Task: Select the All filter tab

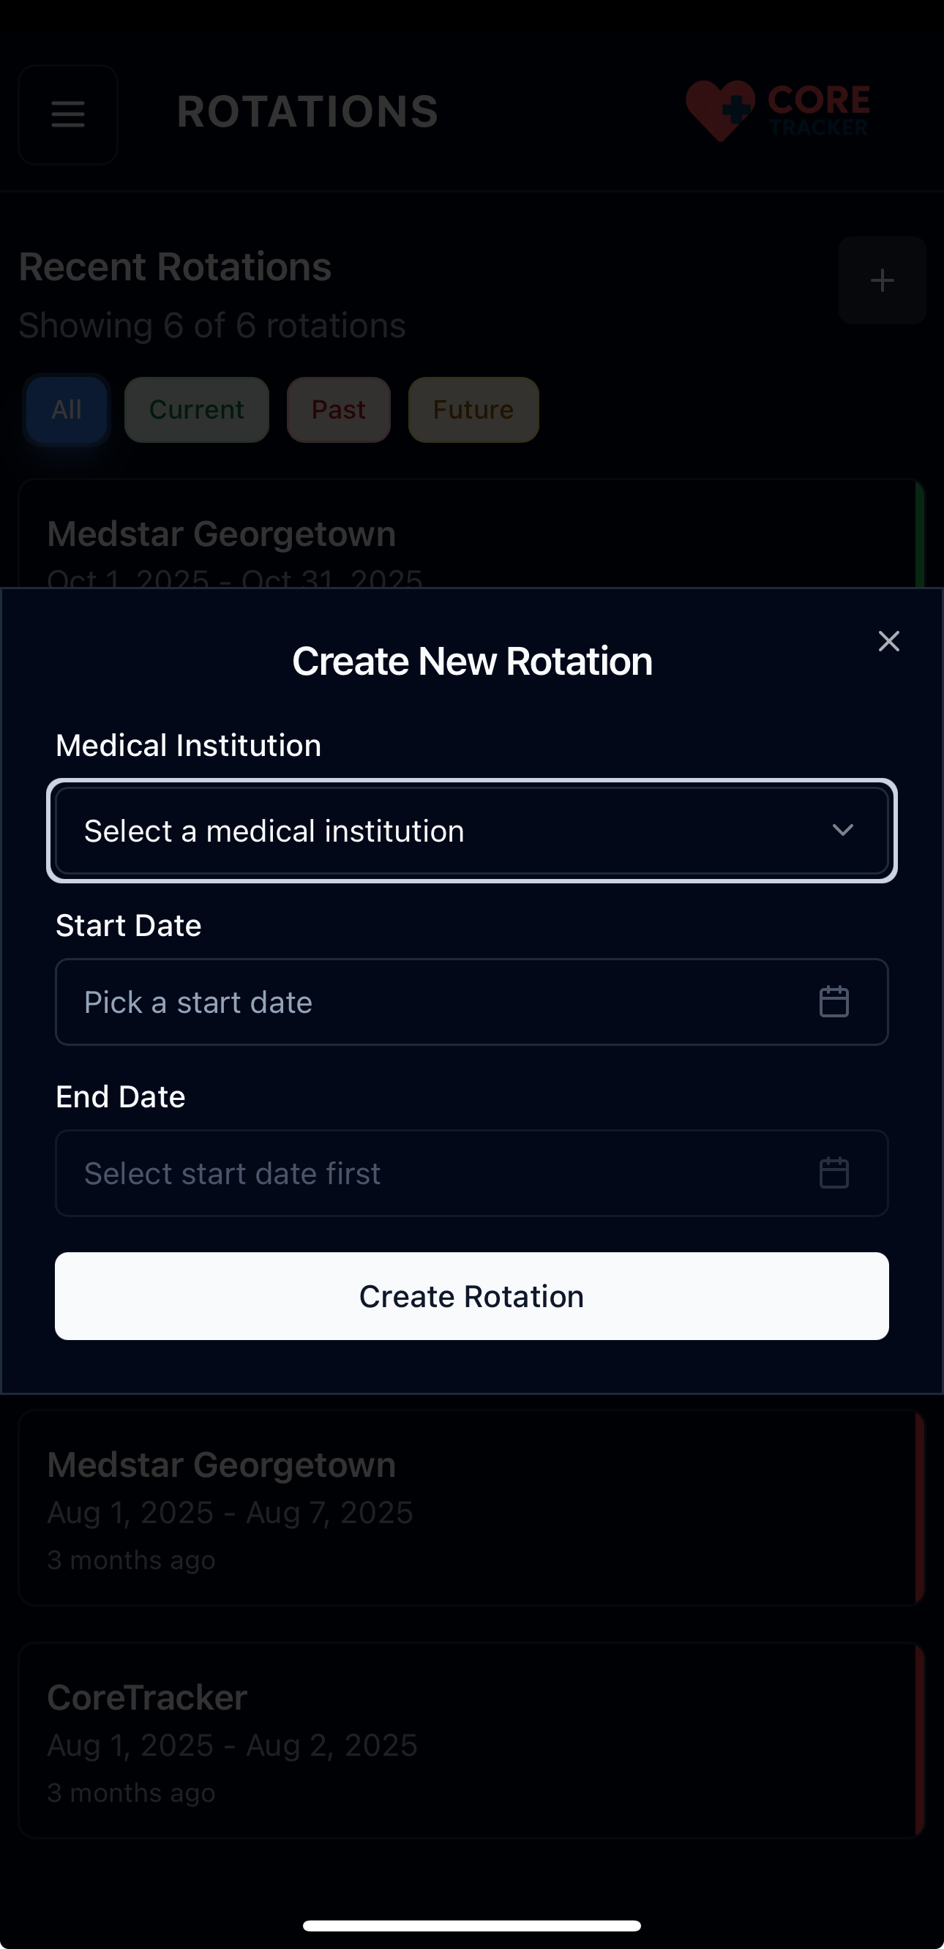Action: (x=67, y=409)
